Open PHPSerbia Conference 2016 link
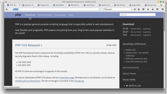Image resolution: width=167 pixels, height=94 pixels. point(136,58)
